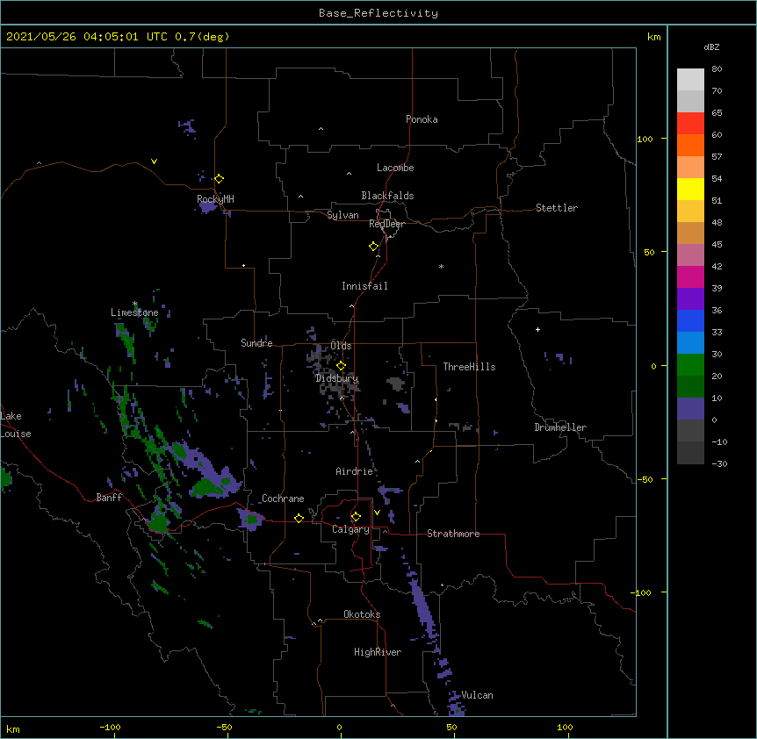Image resolution: width=757 pixels, height=739 pixels.
Task: Click the Sylvan label
Action: [x=342, y=215]
